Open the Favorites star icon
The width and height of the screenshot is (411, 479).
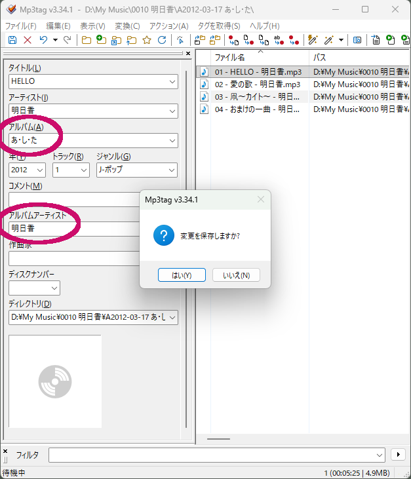pos(147,40)
